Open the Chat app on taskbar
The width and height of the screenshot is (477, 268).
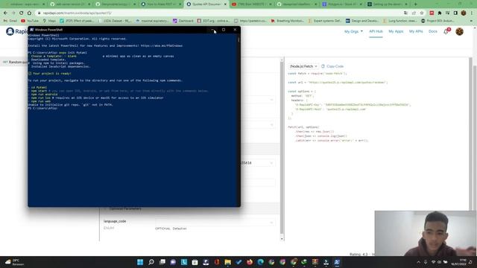(x=173, y=262)
